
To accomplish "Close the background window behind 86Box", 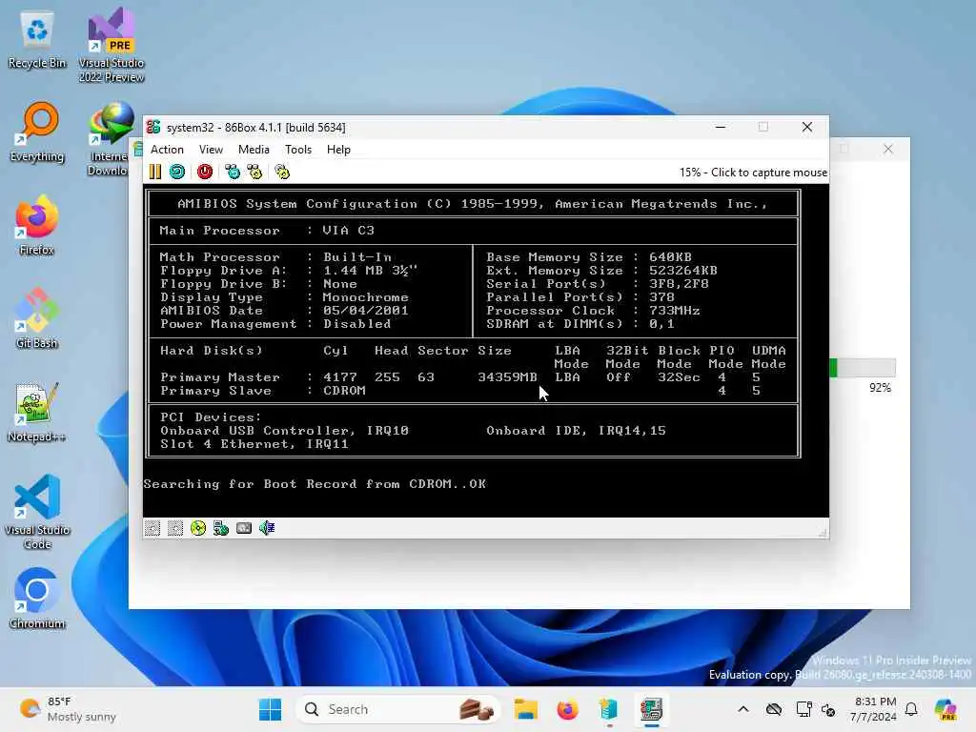I will pos(888,149).
